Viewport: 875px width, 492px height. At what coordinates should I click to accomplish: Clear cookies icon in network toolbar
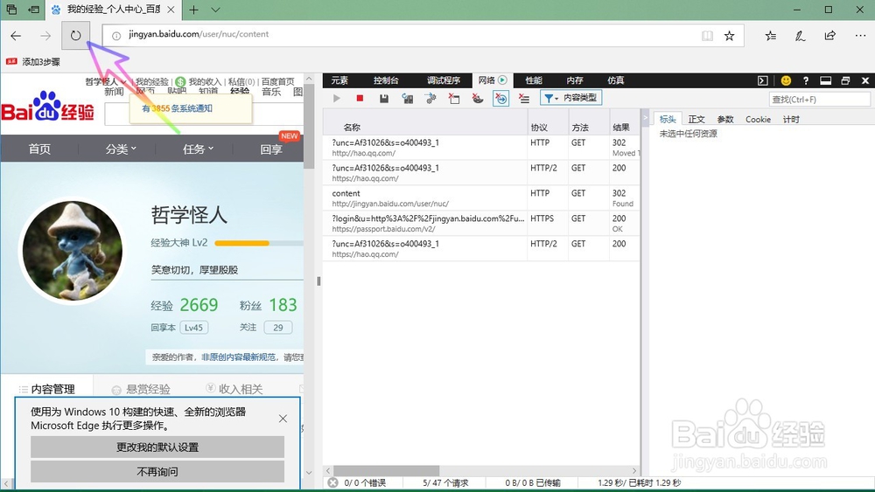click(478, 99)
